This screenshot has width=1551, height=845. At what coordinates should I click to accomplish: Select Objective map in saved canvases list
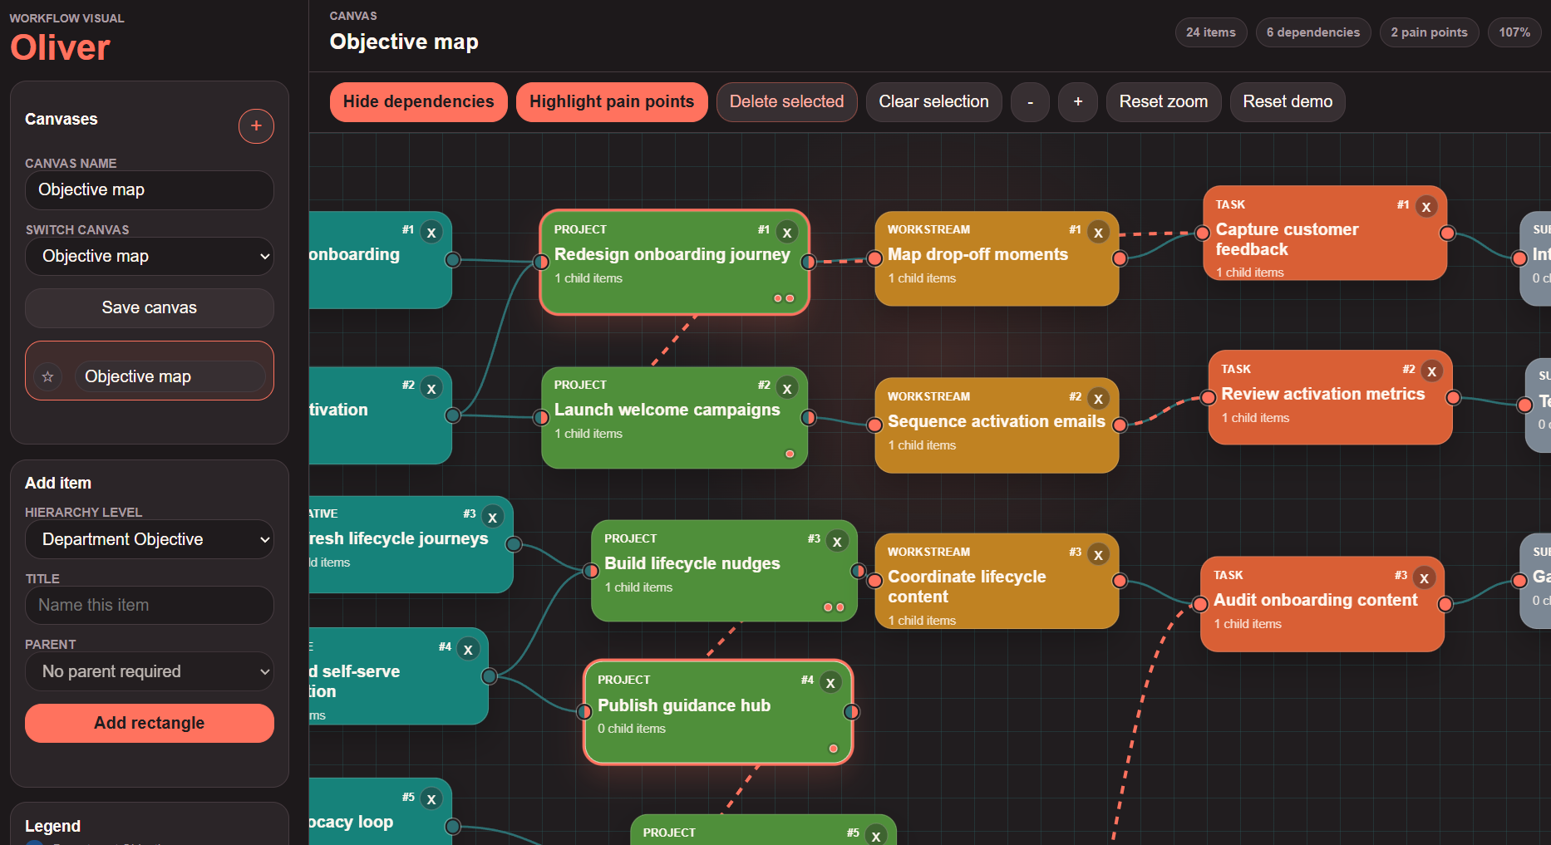tap(170, 376)
